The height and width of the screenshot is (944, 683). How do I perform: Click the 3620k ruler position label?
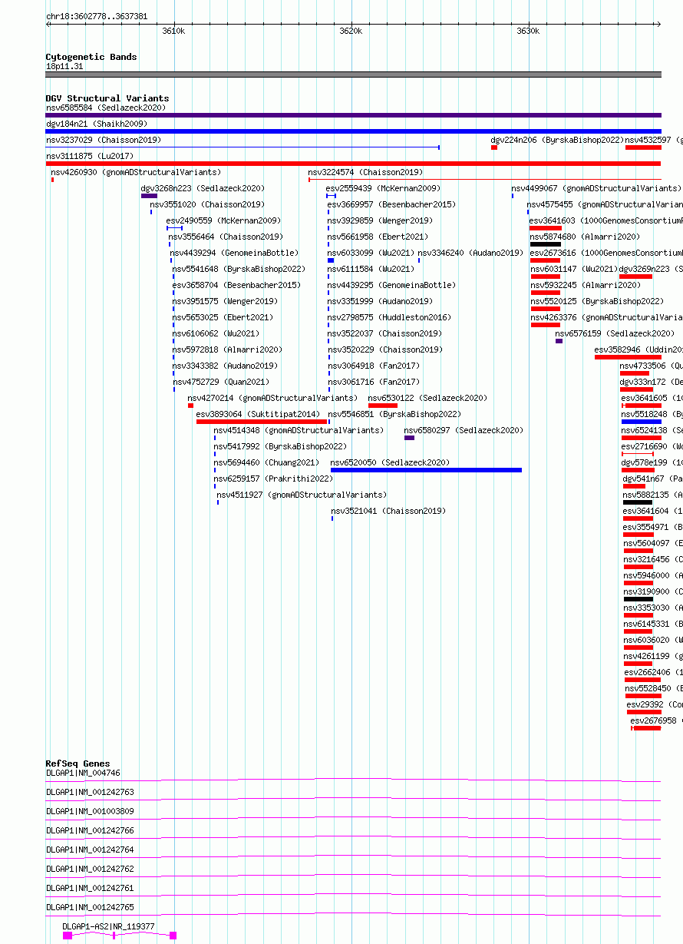[x=351, y=31]
